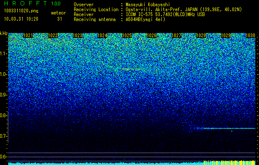Select the ICOM IC-575 53.7492 MHz receiver value
Viewport: 259px width, 165px height.
coord(165,14)
